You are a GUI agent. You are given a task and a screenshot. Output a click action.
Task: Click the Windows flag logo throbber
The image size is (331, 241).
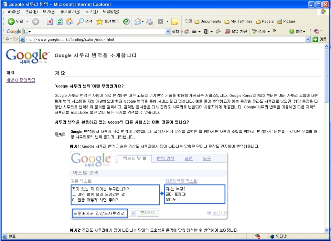(x=323, y=12)
